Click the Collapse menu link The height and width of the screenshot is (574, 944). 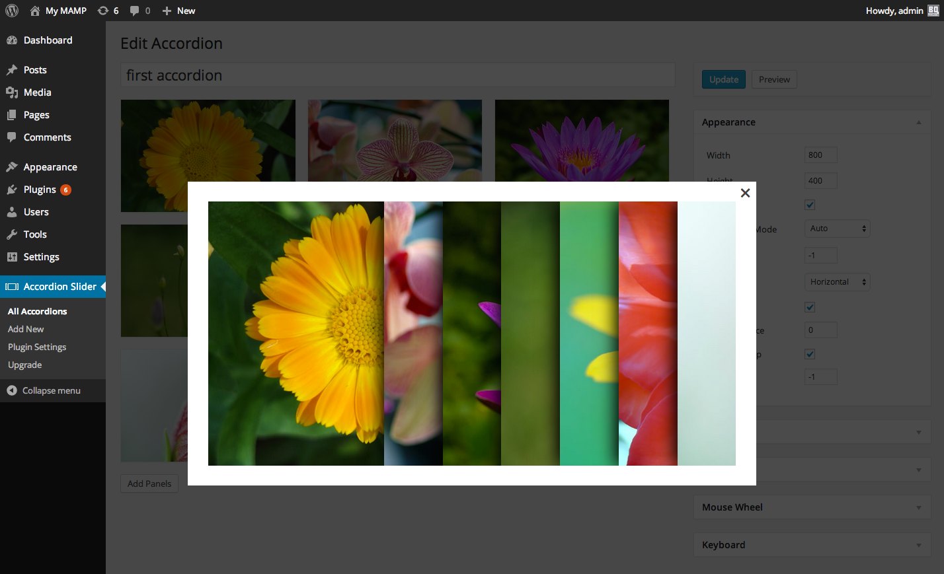[x=52, y=390]
